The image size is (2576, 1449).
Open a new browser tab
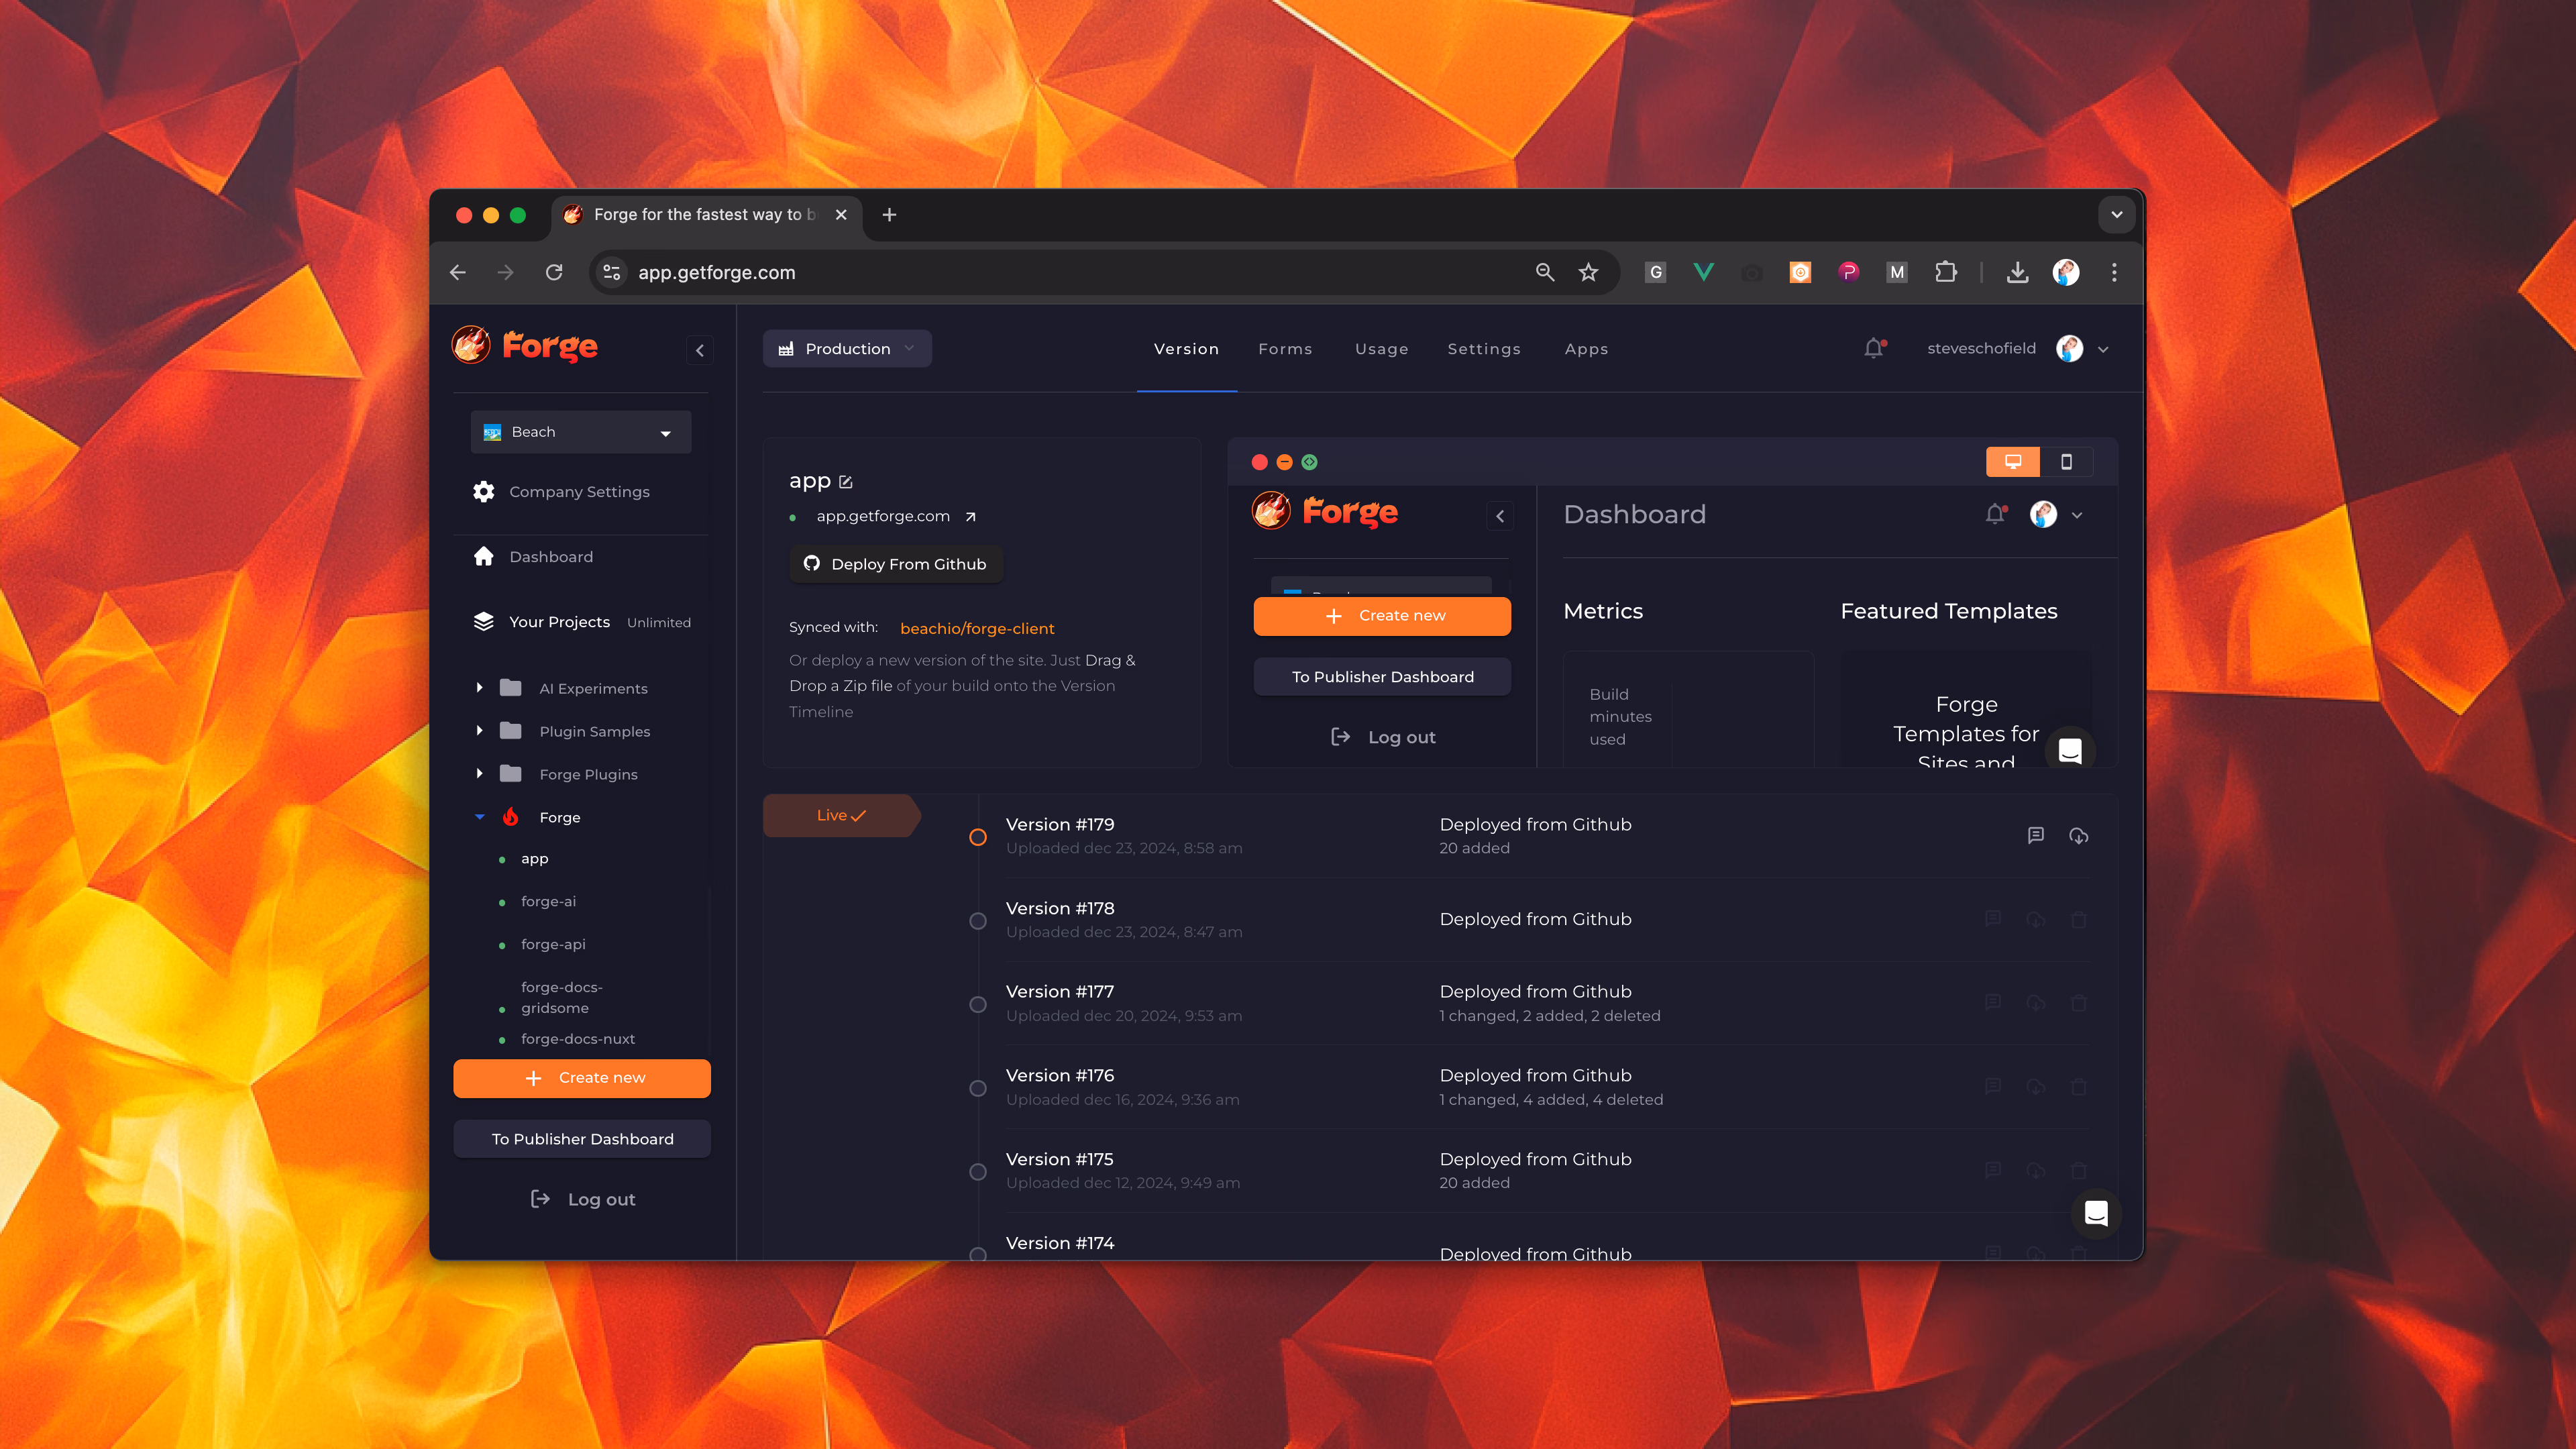(889, 215)
